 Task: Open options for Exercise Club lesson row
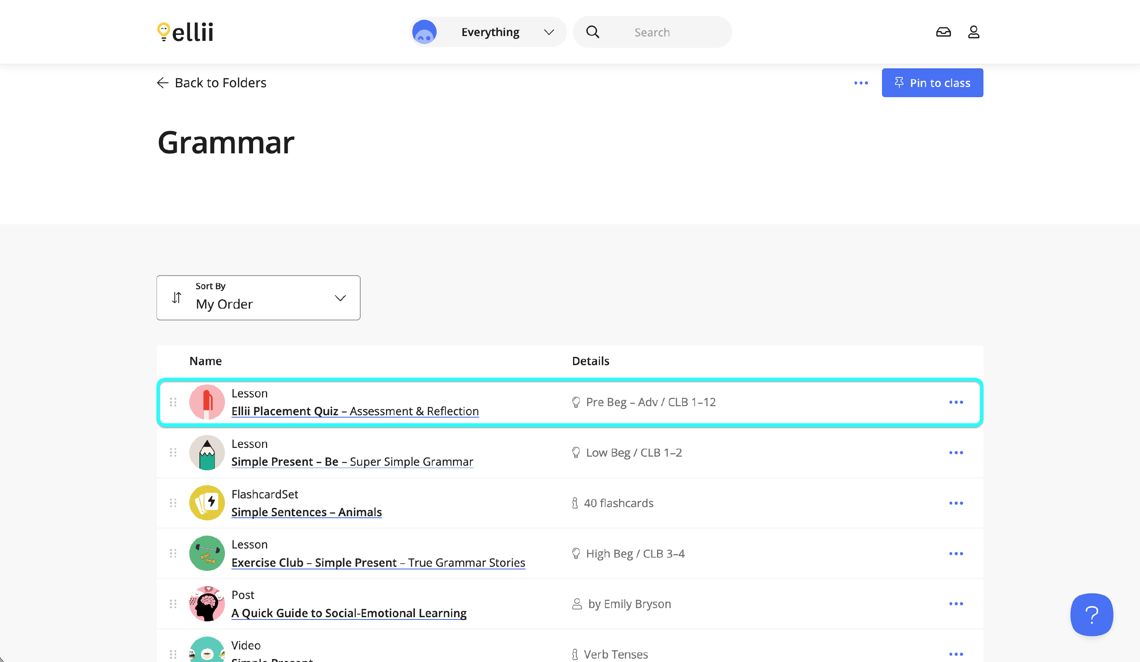point(956,553)
